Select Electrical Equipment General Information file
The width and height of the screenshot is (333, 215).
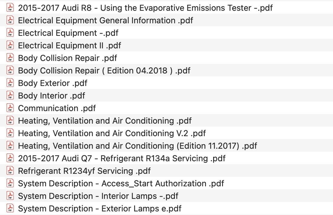(106, 20)
